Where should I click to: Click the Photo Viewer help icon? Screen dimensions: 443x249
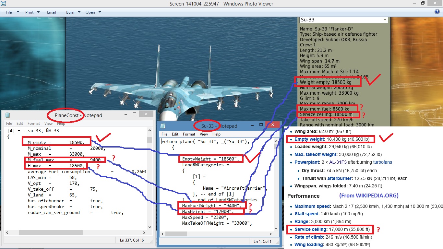point(437,12)
